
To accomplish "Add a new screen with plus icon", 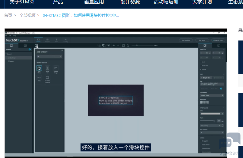I will (x=30, y=49).
